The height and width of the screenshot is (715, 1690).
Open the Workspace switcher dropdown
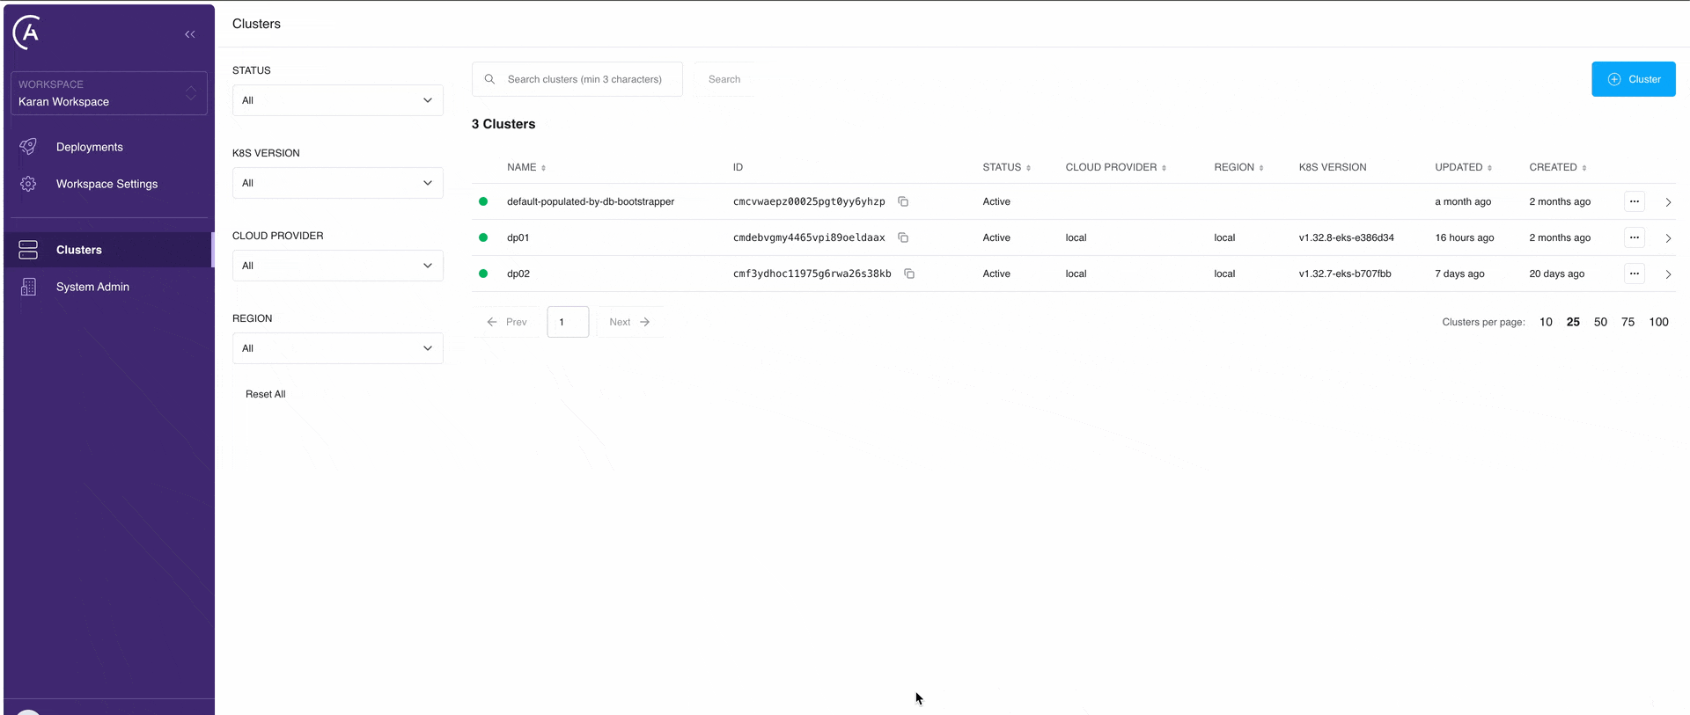pos(109,93)
